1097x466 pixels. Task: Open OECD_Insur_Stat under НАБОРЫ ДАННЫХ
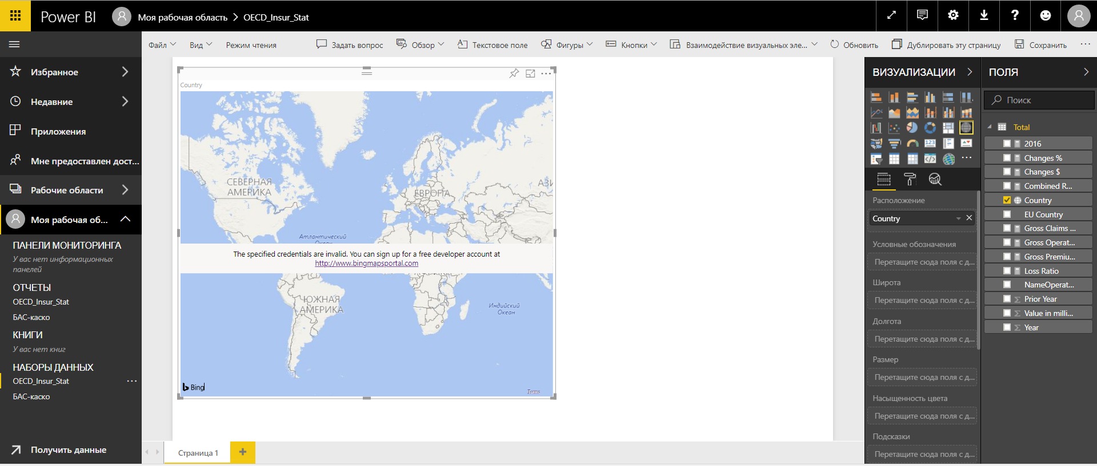coord(41,381)
